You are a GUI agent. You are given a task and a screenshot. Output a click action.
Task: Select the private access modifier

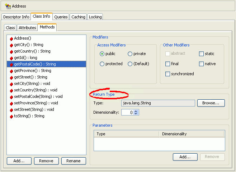[130, 54]
